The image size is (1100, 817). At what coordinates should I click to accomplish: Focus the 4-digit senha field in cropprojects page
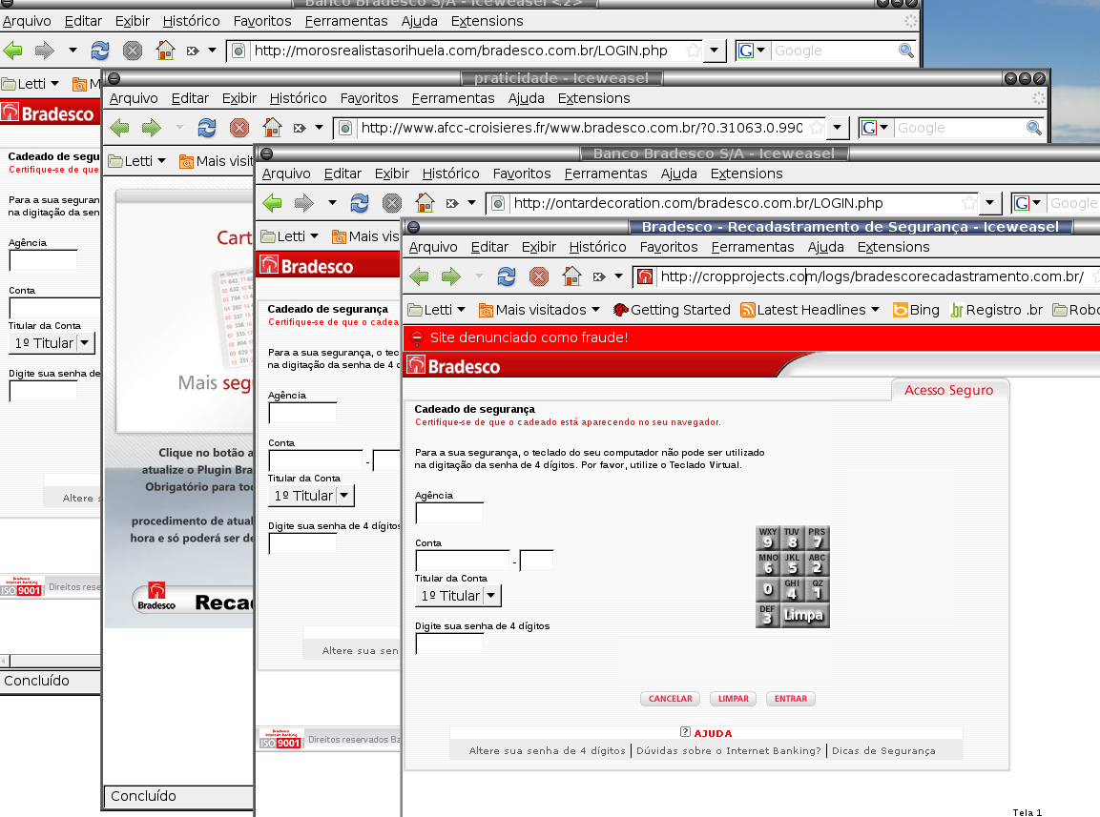click(x=449, y=643)
